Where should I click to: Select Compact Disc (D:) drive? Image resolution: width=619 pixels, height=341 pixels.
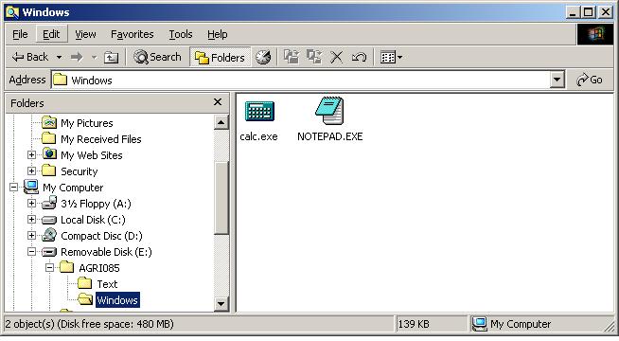coord(101,236)
